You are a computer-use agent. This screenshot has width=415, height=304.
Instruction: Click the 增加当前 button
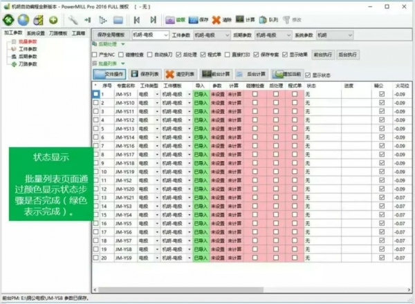click(x=288, y=75)
